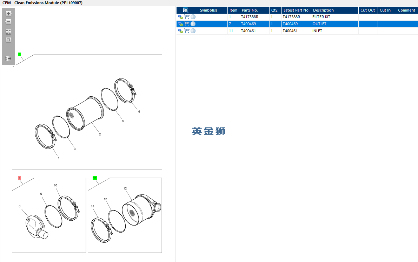Select green callout 1 on diagram
Viewport: 418px width, 262px height.
pyautogui.click(x=19, y=54)
